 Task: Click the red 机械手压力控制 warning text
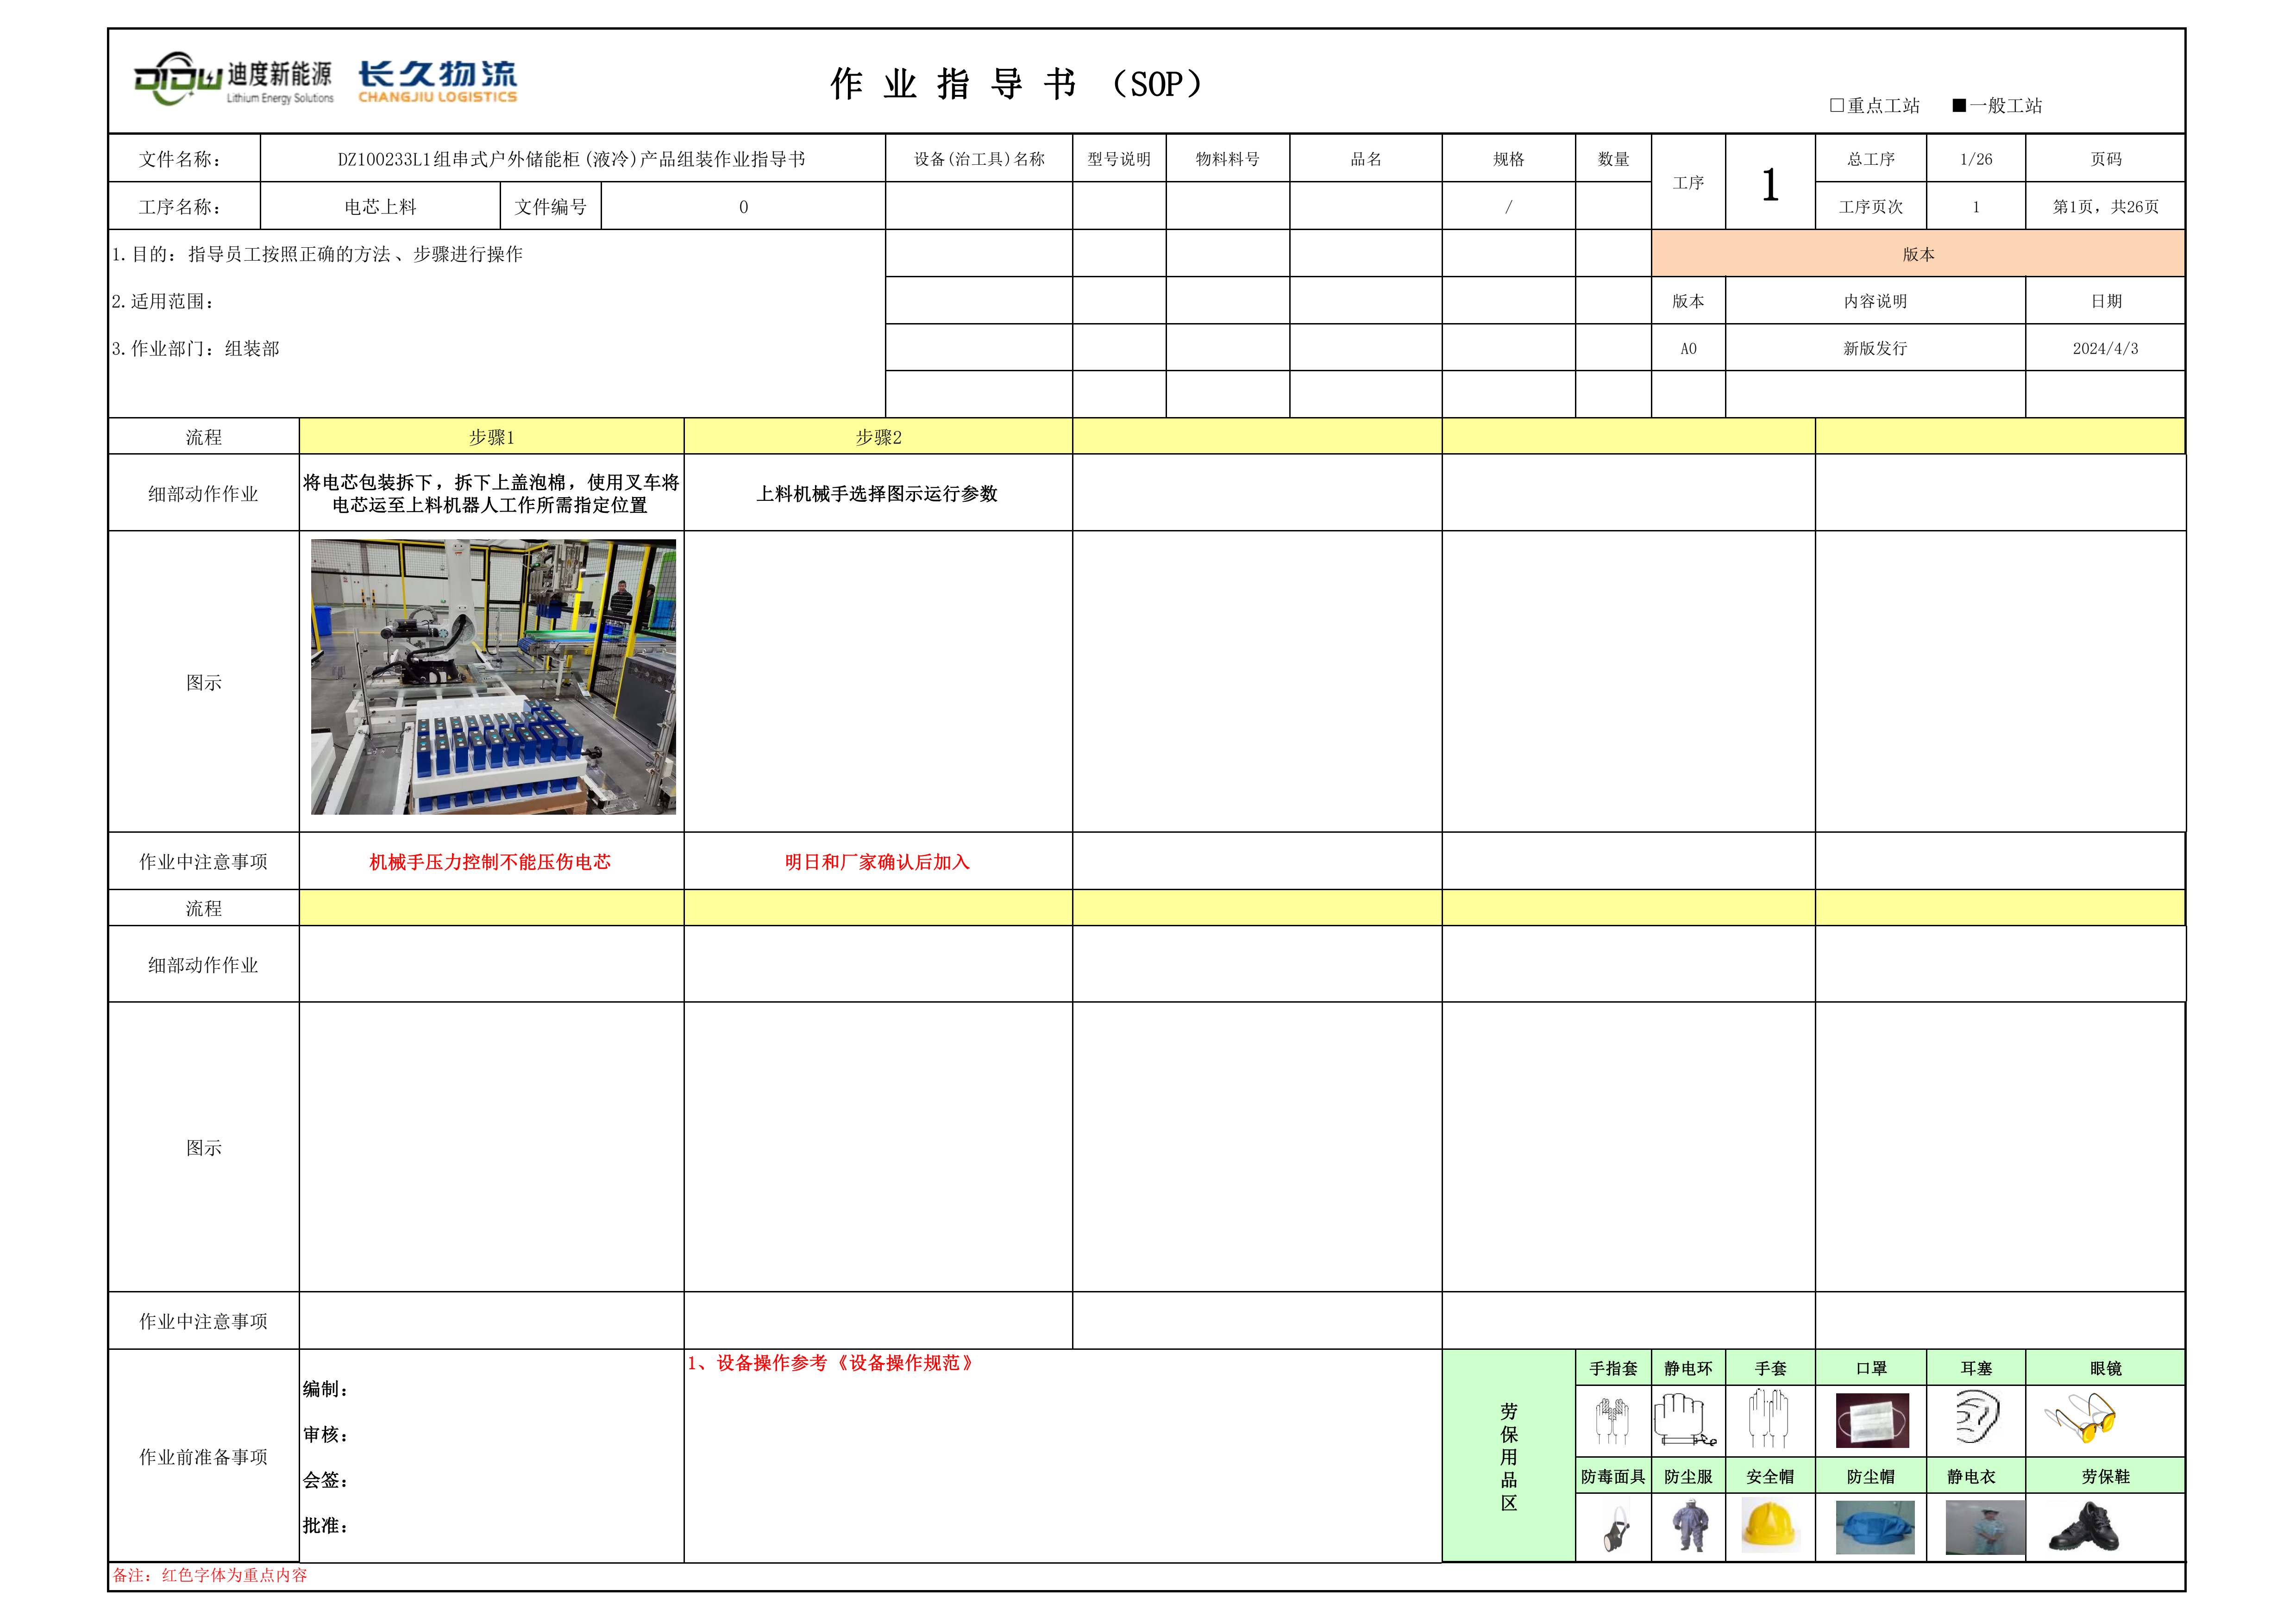coord(490,861)
